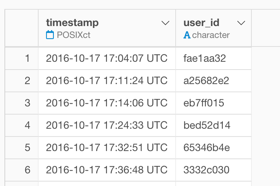The image size is (280, 186).
Task: Click the user_id cell 3332c030
Action: [214, 170]
